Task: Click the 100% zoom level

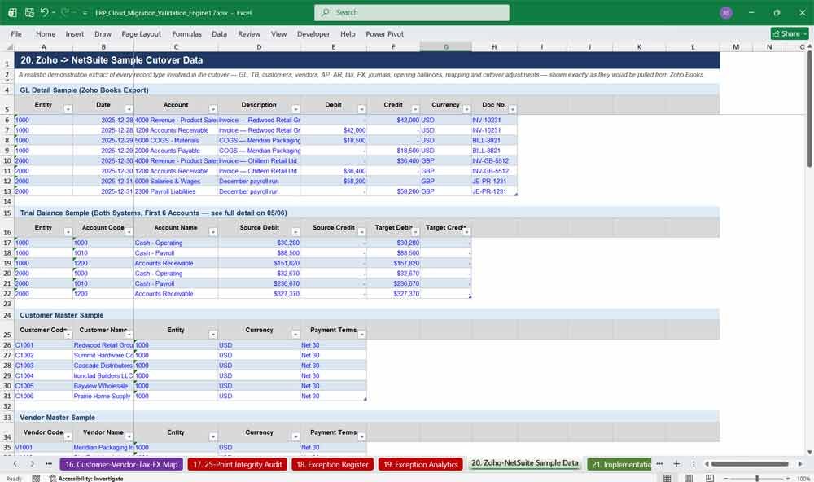Action: (803, 479)
